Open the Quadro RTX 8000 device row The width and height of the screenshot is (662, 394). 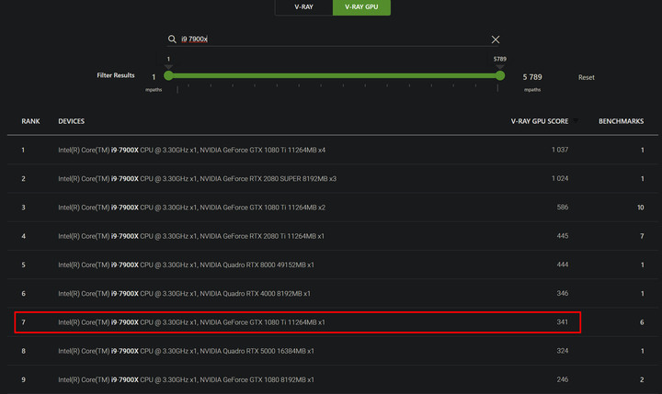point(333,265)
